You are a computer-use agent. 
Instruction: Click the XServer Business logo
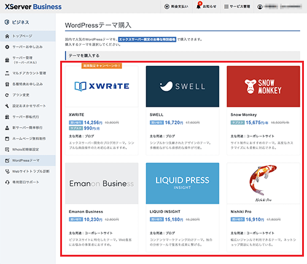click(x=33, y=7)
